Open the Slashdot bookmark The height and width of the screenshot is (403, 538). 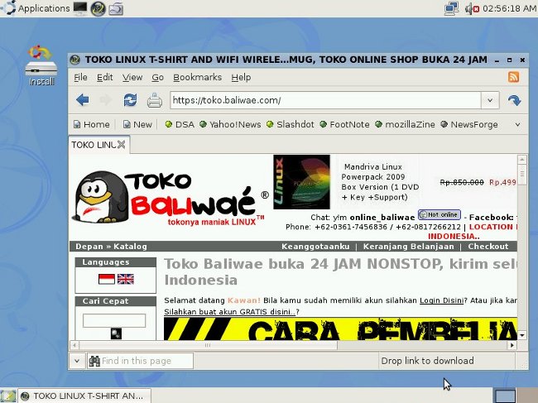[291, 124]
